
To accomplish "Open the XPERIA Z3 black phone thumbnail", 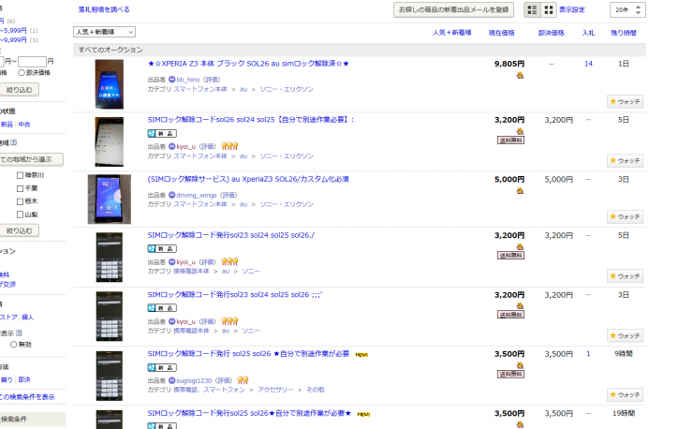I will coord(110,84).
